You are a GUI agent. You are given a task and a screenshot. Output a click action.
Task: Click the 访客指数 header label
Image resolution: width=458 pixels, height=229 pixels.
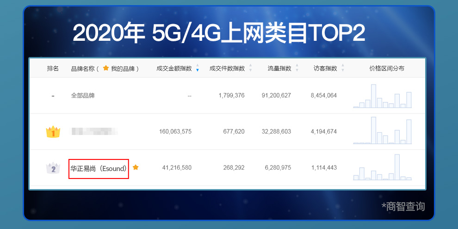(325, 69)
